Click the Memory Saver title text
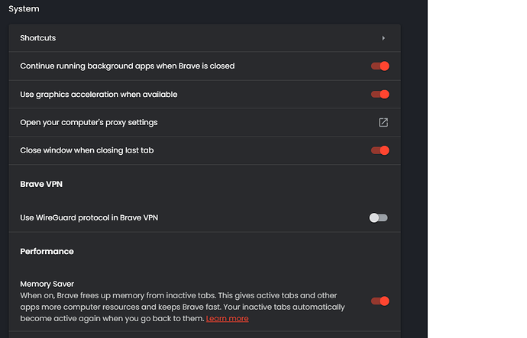 click(47, 284)
